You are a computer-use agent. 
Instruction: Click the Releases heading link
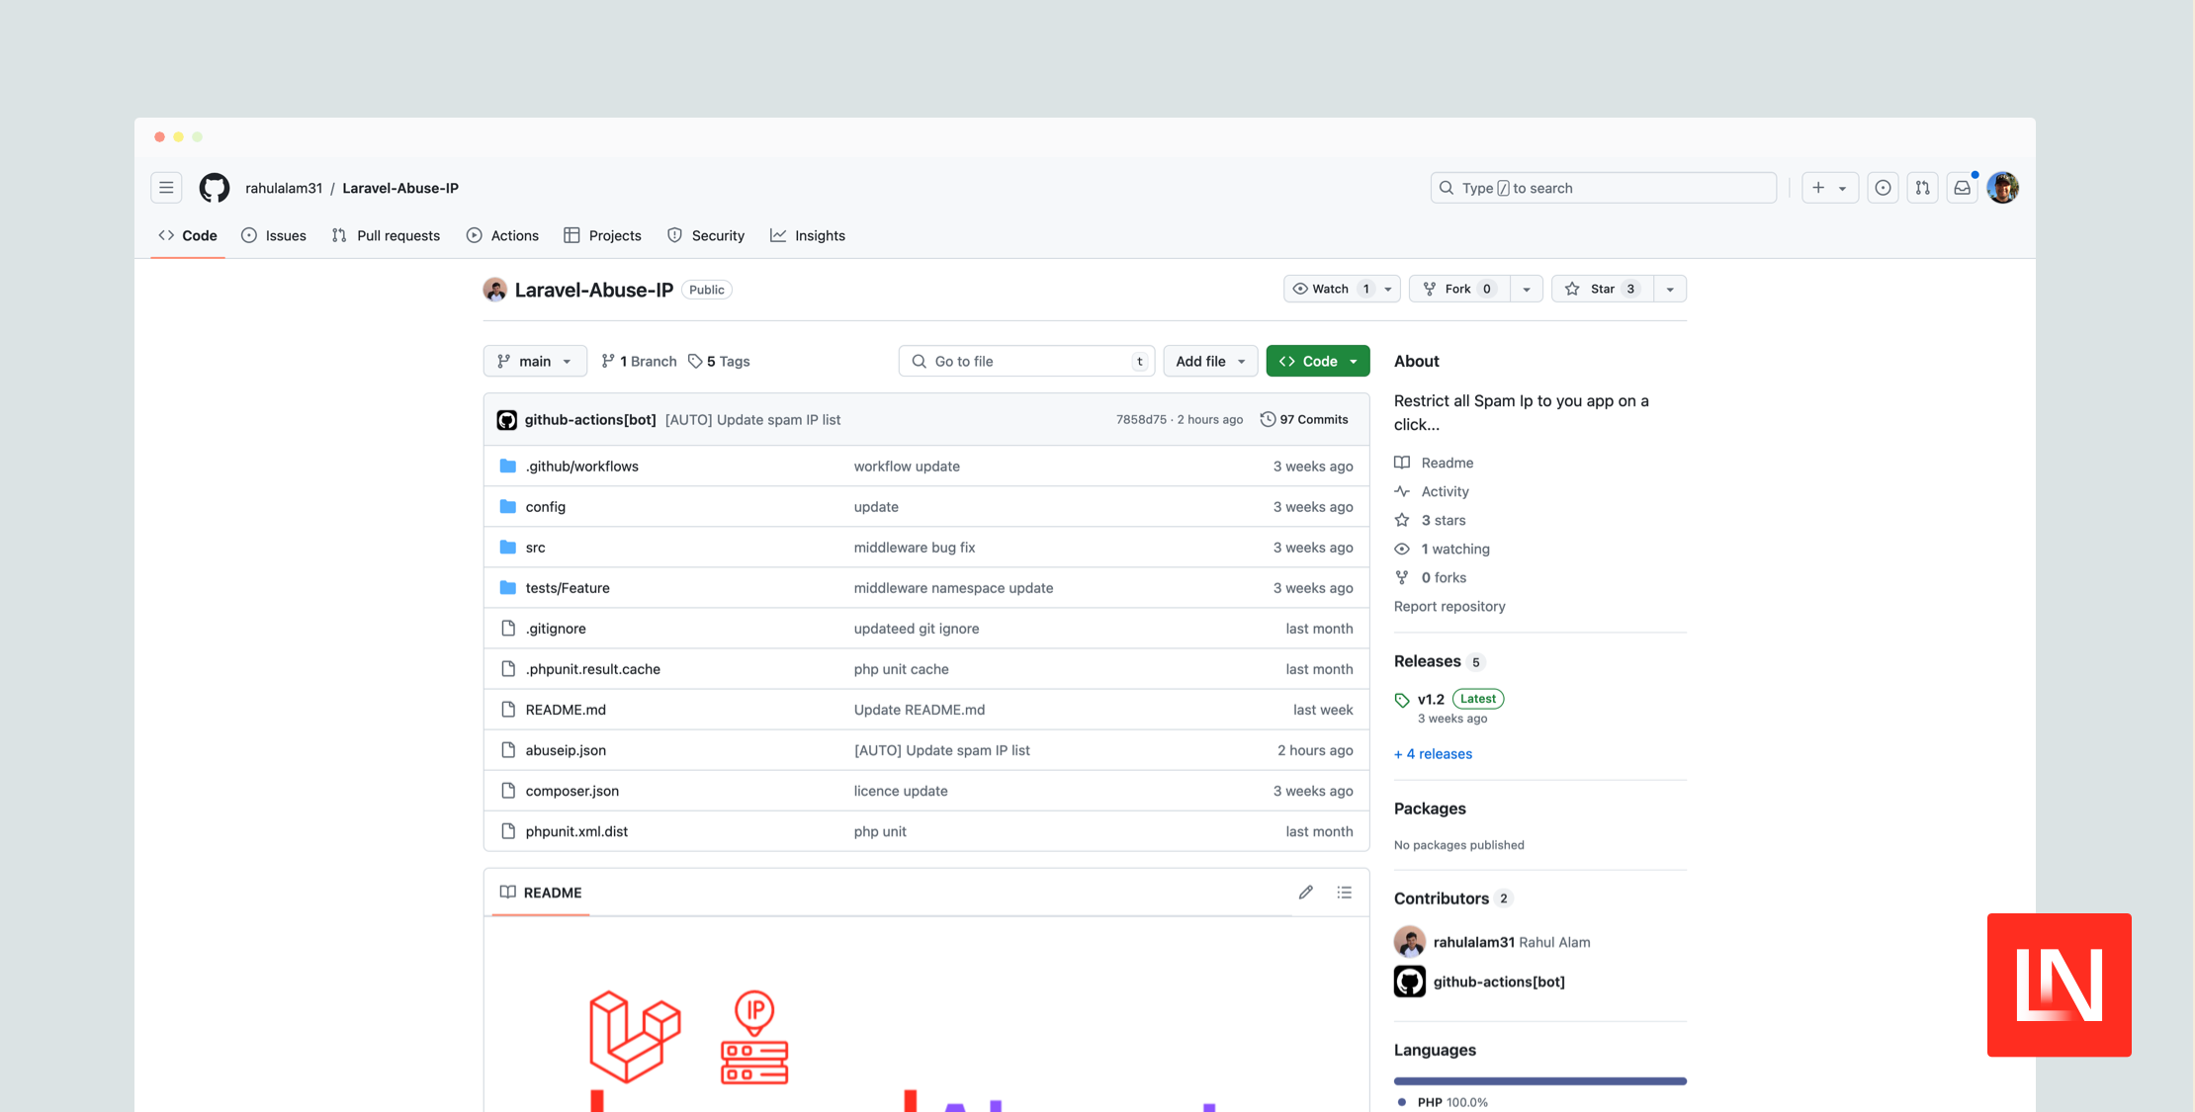(1427, 661)
